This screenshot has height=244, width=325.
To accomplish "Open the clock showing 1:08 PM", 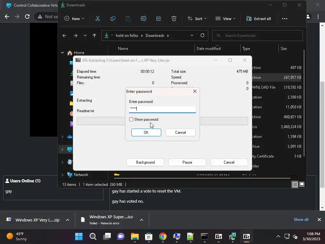I will (x=311, y=236).
